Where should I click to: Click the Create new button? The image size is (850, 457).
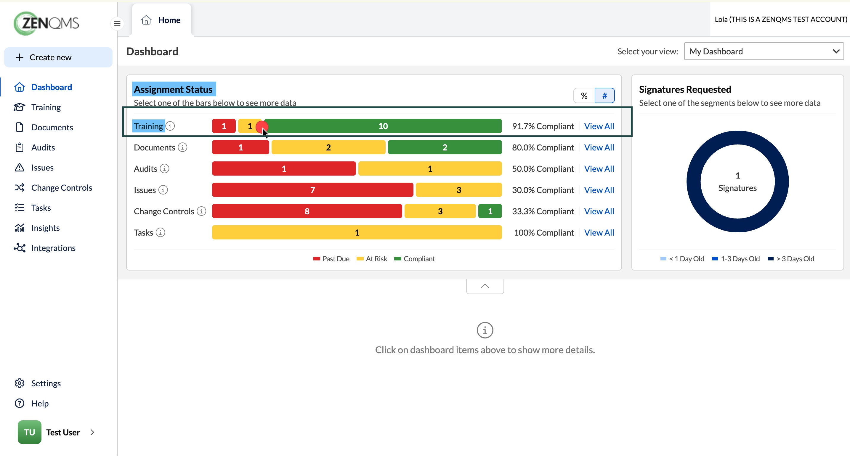point(58,57)
